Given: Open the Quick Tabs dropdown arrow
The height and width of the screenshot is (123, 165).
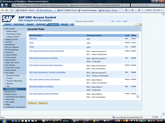Looking at the screenshot, I should [x=15, y=10].
